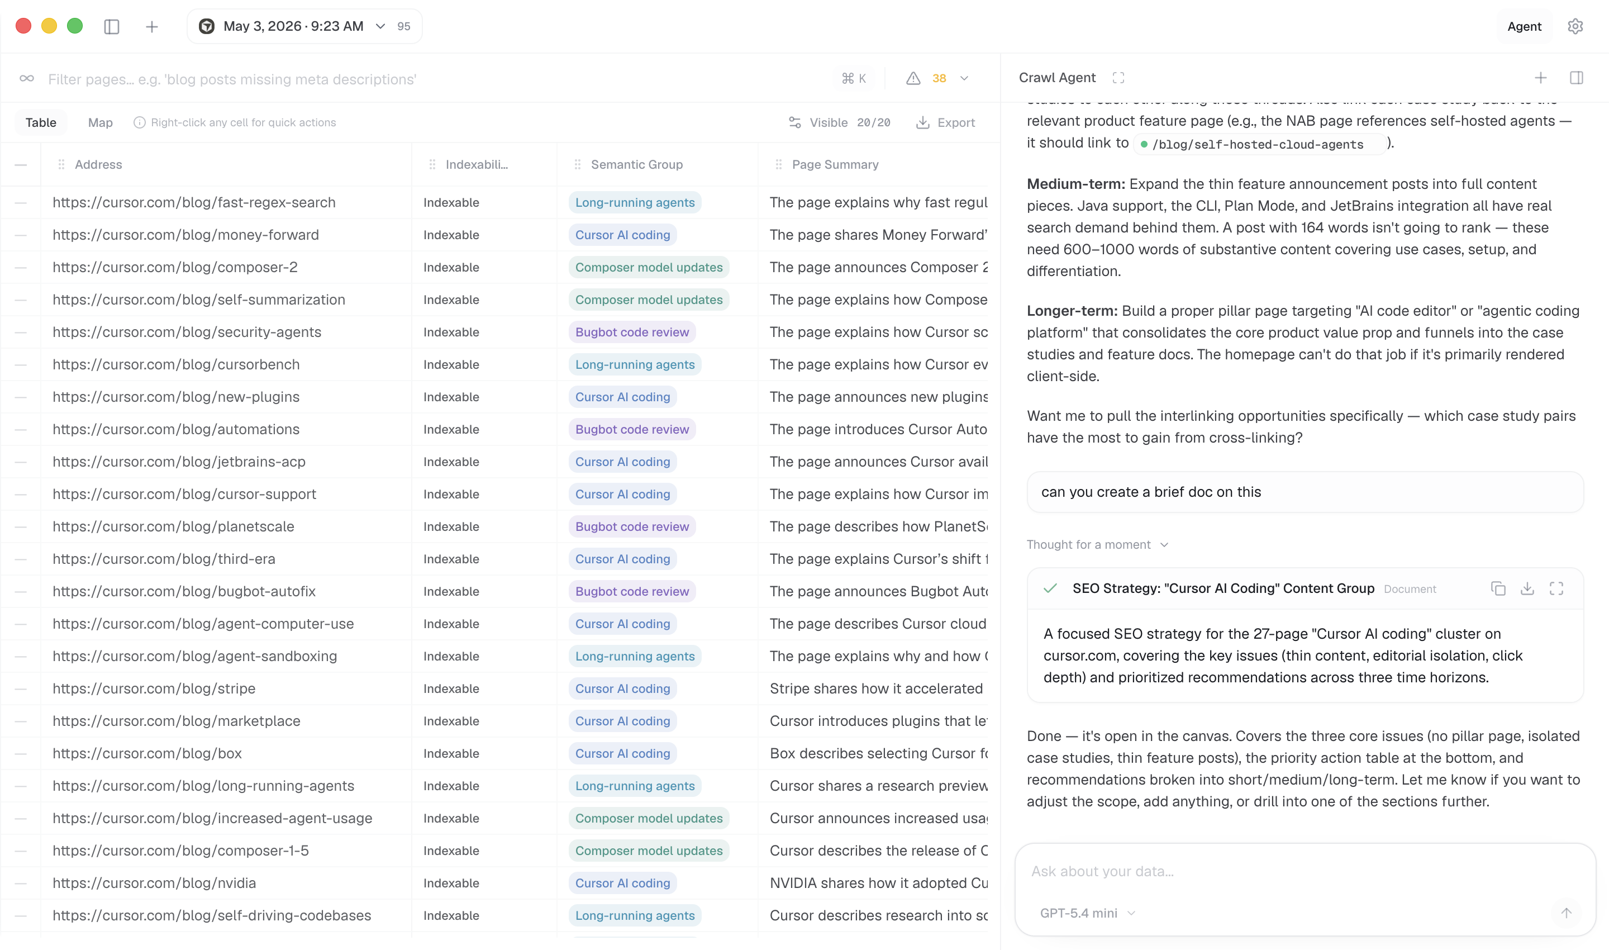Screen dimensions: 1609x950
Task: Expand the 38 issues dropdown chevron
Action: tap(964, 78)
